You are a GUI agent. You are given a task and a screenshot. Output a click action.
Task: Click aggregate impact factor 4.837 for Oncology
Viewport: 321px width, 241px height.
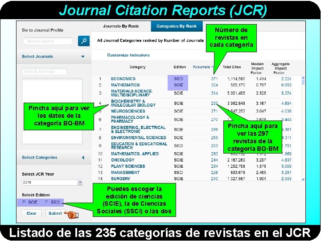286,160
